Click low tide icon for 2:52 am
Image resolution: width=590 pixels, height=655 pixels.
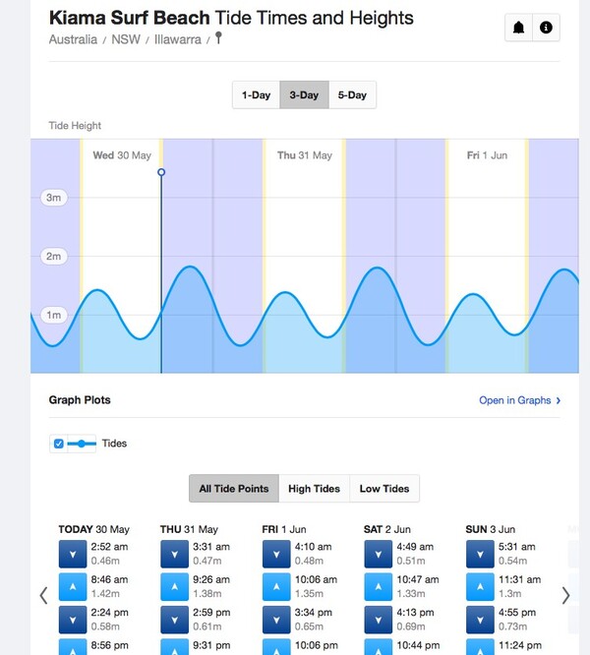tap(73, 554)
